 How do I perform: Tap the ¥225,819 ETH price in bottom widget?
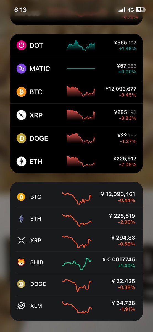(122, 216)
